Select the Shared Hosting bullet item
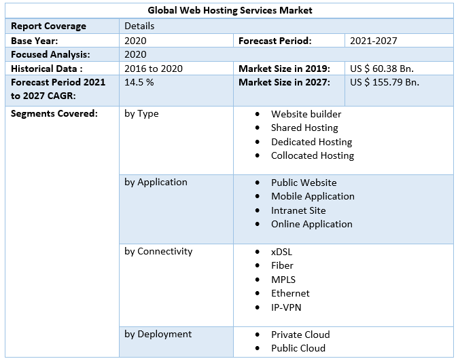Viewport: 458px width, 361px height. pos(304,128)
